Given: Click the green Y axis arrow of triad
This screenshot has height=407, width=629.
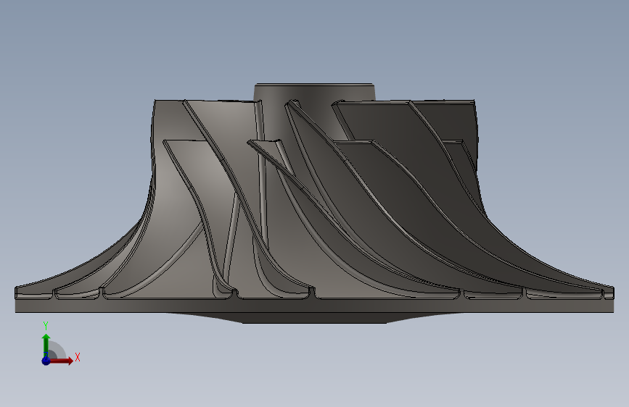Looking at the screenshot, I should (x=46, y=344).
